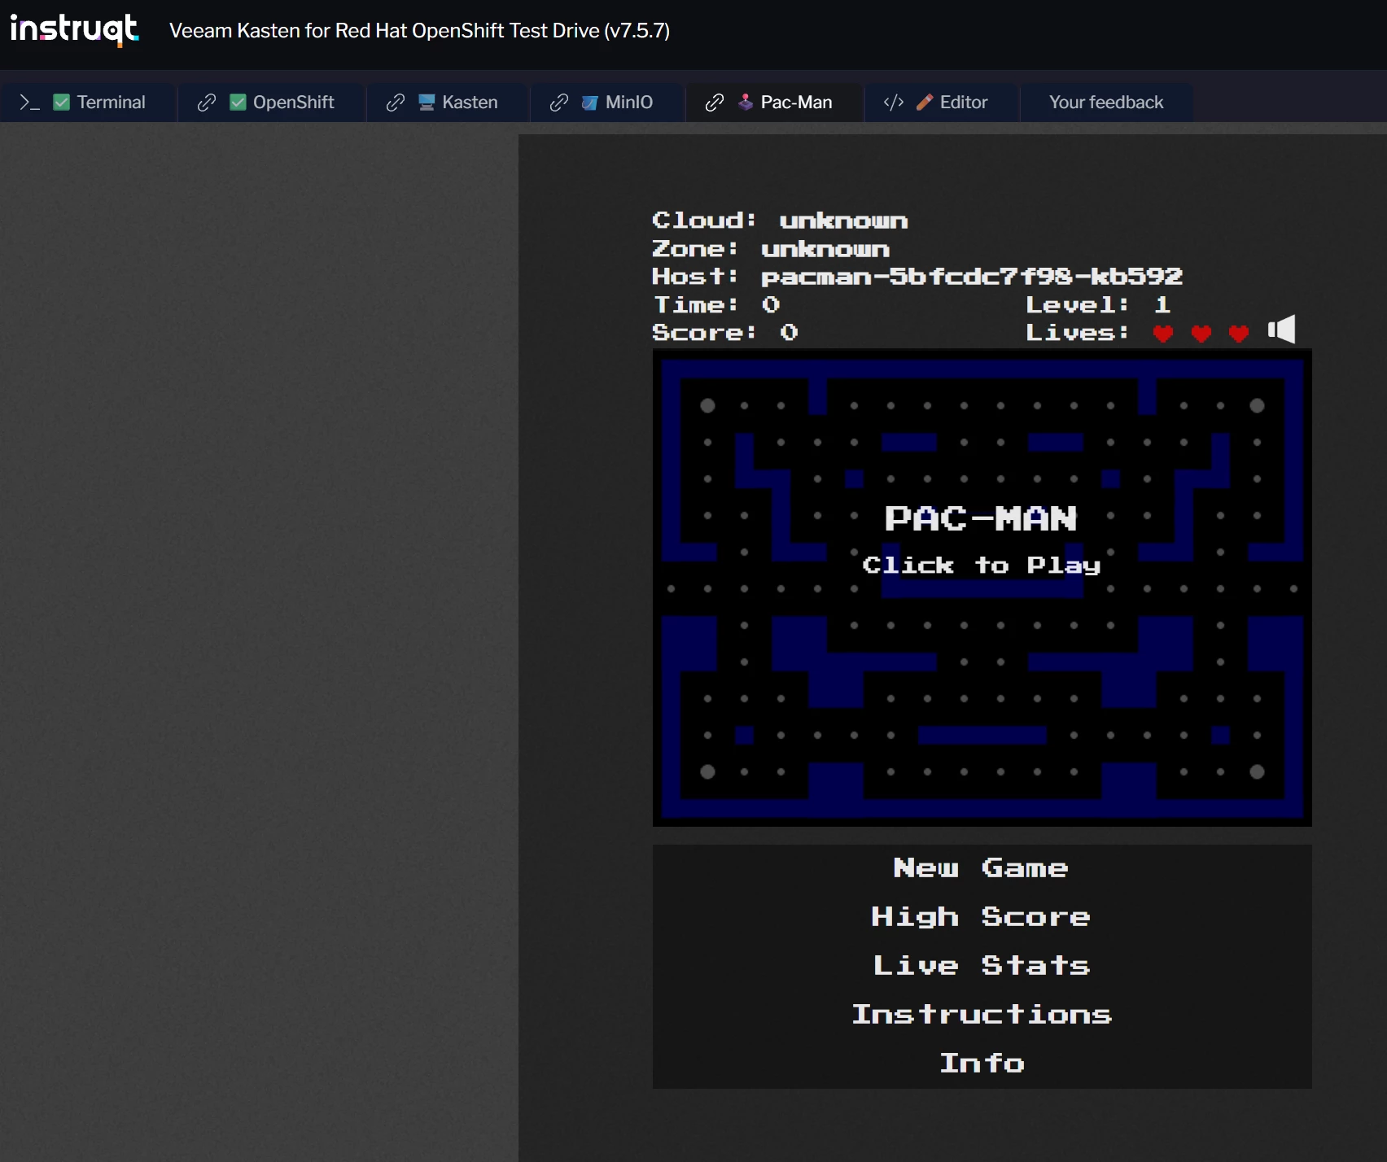The image size is (1387, 1162).
Task: Open the Kasten tab
Action: click(x=448, y=103)
